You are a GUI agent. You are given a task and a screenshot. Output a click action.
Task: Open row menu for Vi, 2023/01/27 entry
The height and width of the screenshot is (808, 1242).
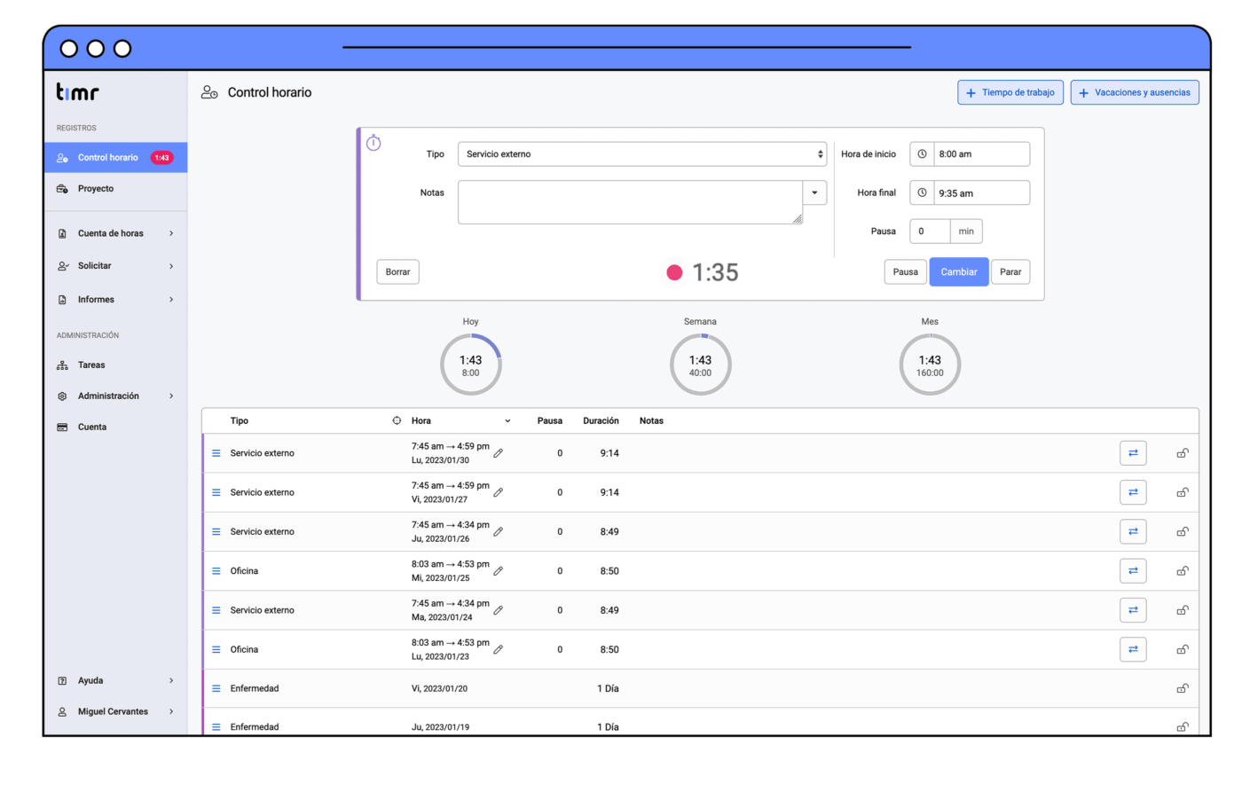tap(216, 492)
